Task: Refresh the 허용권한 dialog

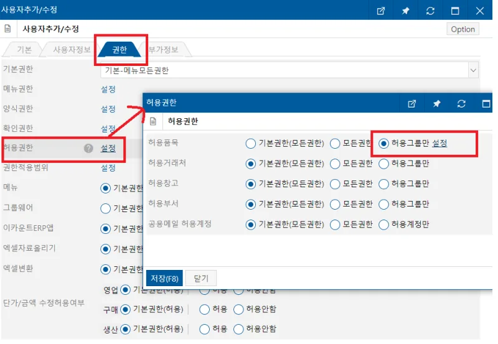Action: (x=461, y=103)
